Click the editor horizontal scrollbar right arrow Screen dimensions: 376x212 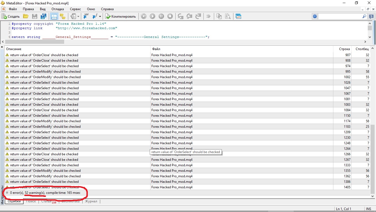click(x=365, y=42)
